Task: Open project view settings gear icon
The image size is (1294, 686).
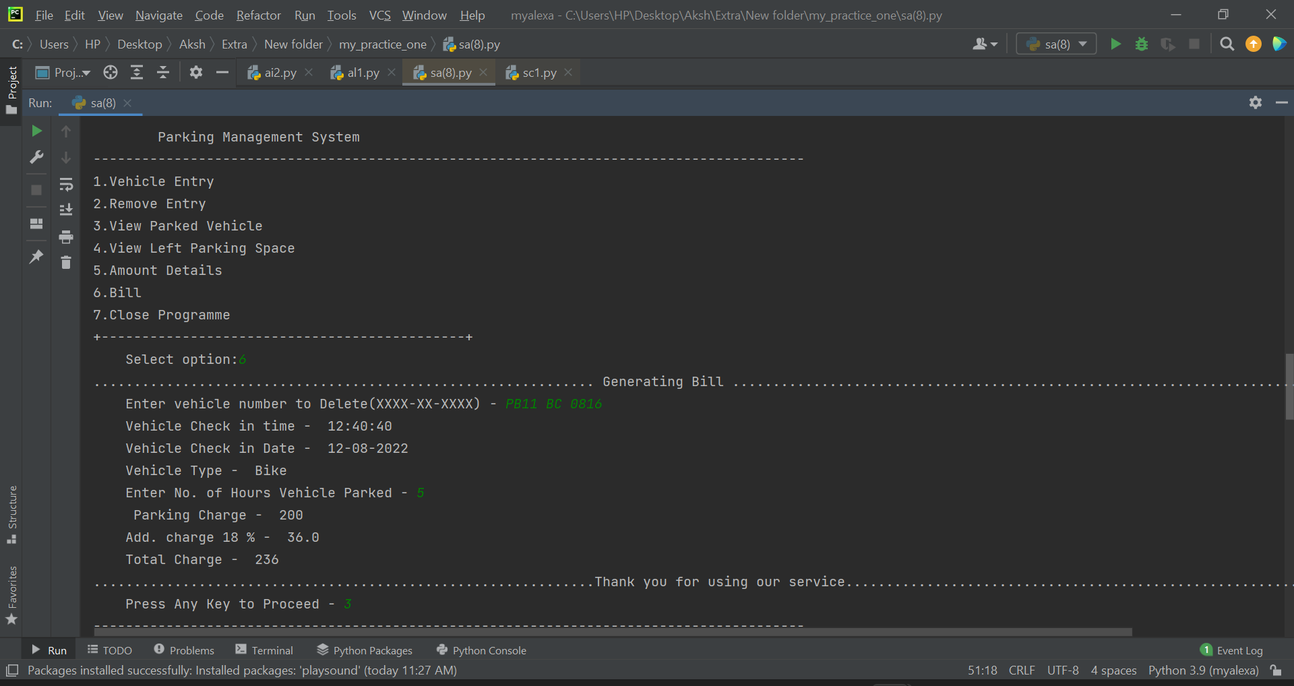Action: click(196, 73)
